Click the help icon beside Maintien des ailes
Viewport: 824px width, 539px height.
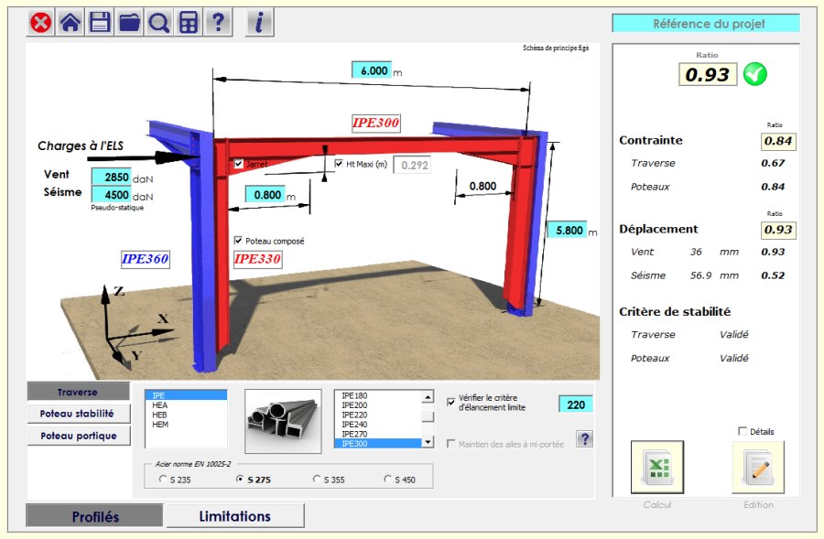pos(584,440)
